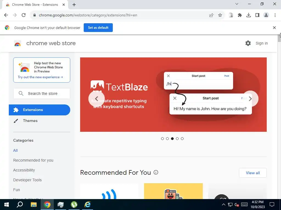Open the network tray icon
Screen dimensions: 281x210
(230, 205)
